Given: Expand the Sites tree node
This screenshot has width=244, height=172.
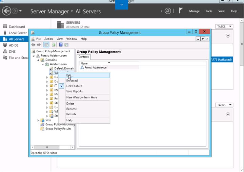Looking at the screenshot, I should pos(38,120).
